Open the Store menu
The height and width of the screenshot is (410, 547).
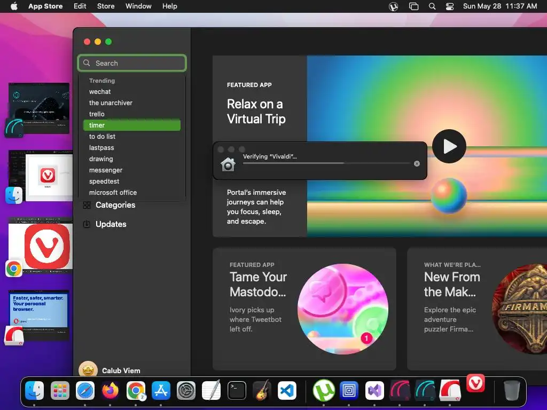tap(106, 6)
